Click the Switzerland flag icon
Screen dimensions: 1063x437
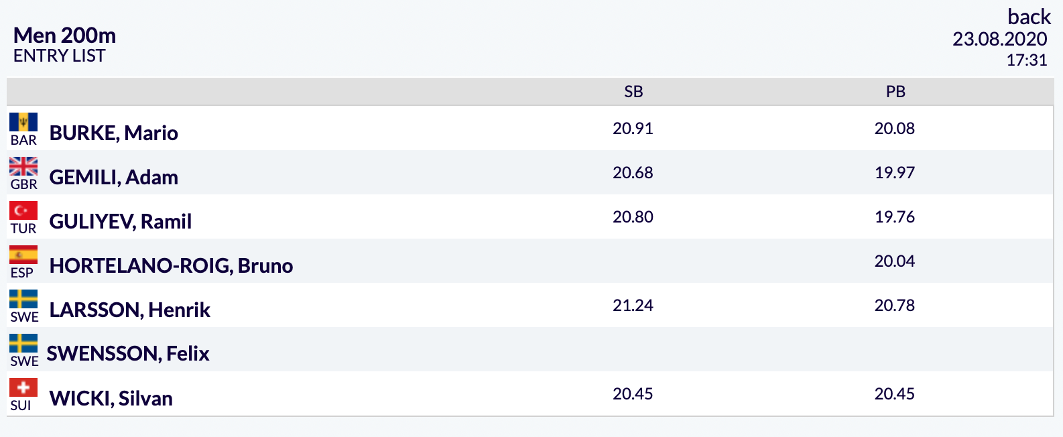(x=23, y=387)
